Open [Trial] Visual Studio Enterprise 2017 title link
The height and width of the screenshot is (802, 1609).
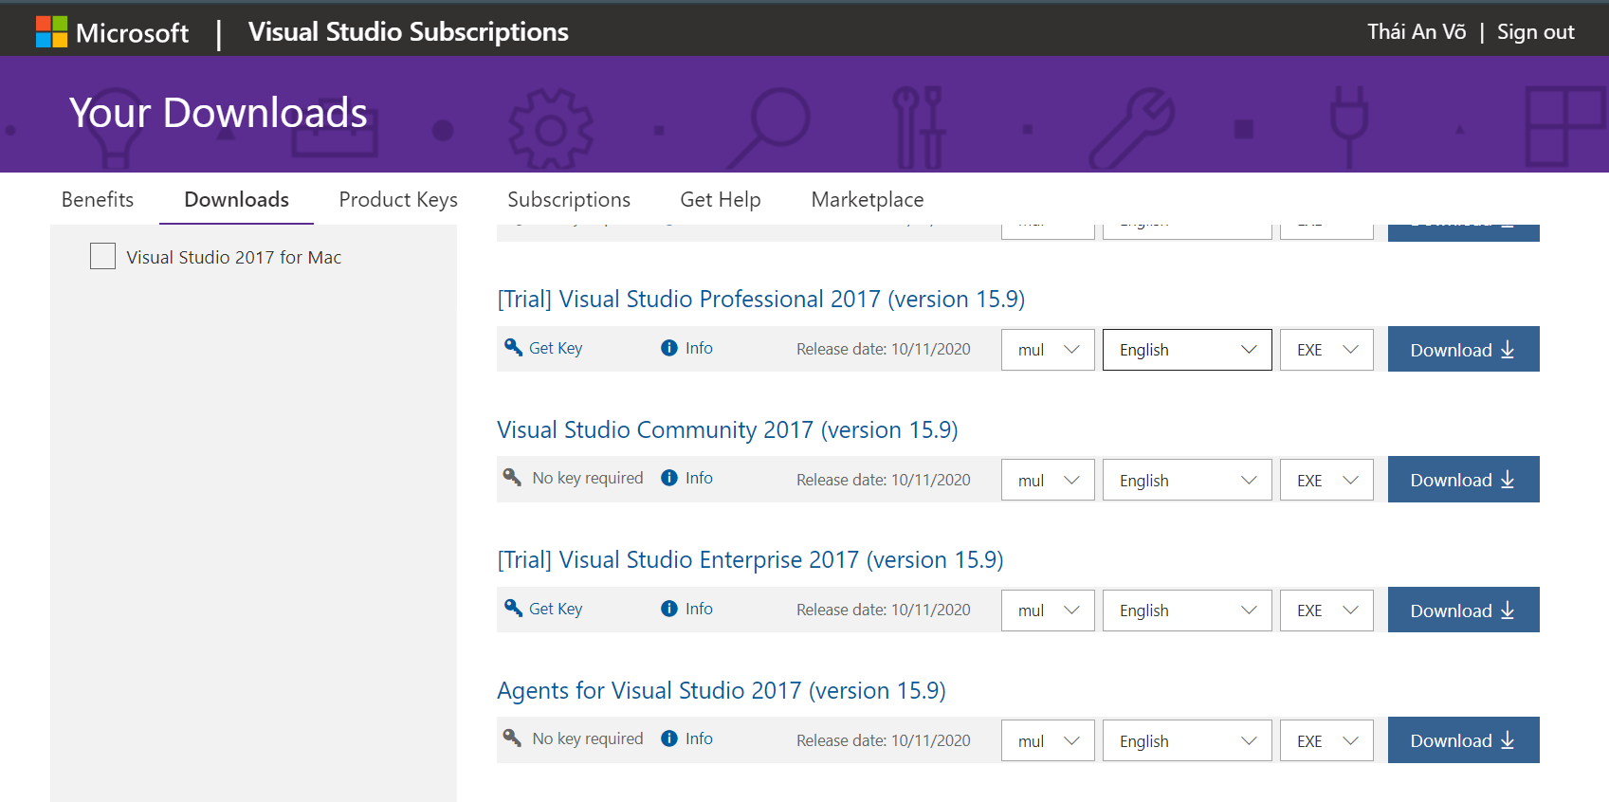coord(750,560)
